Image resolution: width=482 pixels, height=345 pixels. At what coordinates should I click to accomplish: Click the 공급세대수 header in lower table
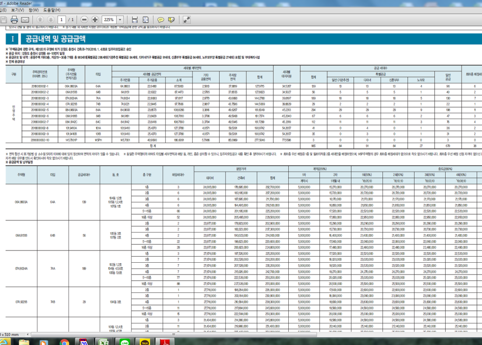[x=84, y=175]
